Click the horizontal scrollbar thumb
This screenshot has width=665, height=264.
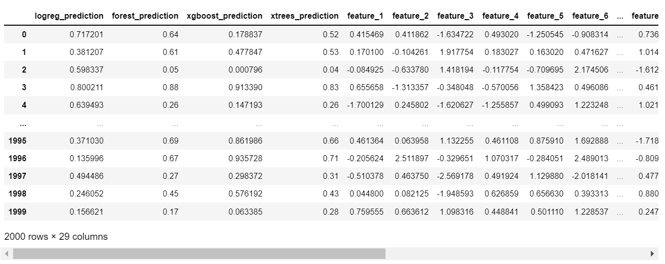pos(199,253)
